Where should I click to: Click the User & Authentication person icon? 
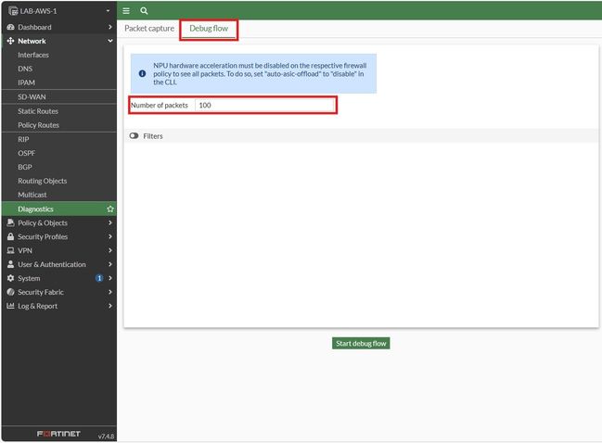click(11, 264)
